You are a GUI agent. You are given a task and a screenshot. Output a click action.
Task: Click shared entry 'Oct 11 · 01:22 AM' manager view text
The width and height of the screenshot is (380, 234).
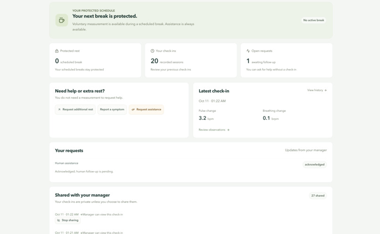click(x=102, y=214)
